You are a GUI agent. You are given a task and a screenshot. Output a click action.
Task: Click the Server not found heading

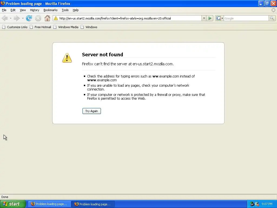[x=103, y=54]
